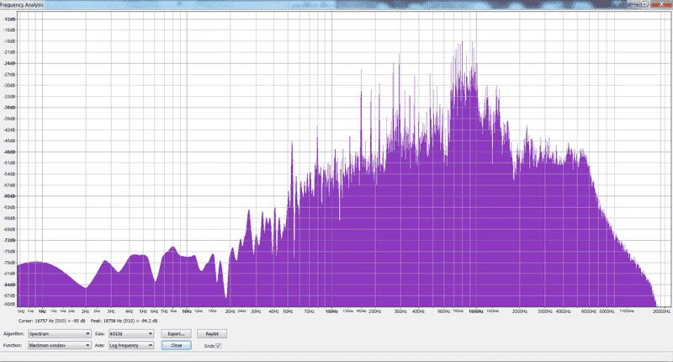
Task: Click the -12dB label on vertical axis
Action: pyautogui.click(x=10, y=19)
